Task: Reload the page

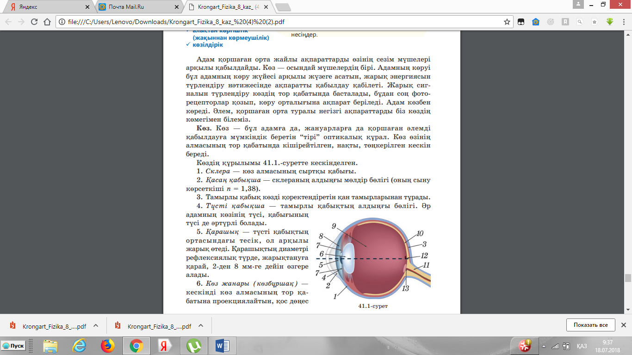Action: click(34, 22)
